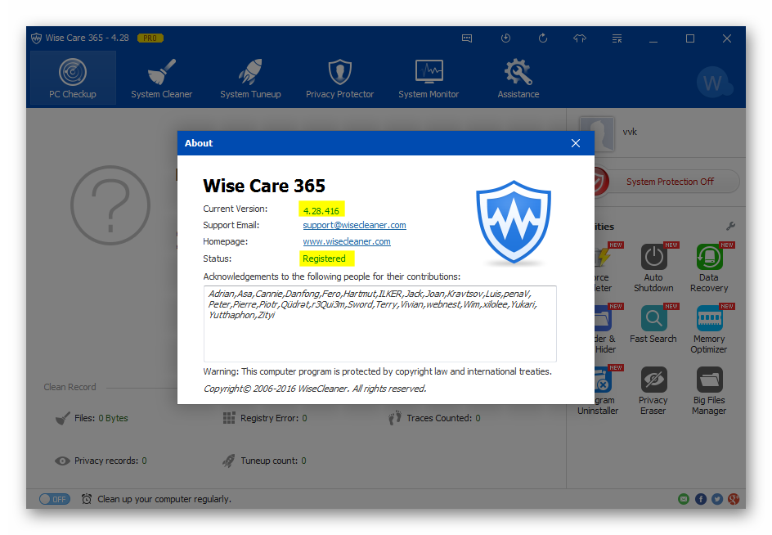Click the "Clean up your computer regularly." text
This screenshot has width=772, height=535.
tap(164, 499)
